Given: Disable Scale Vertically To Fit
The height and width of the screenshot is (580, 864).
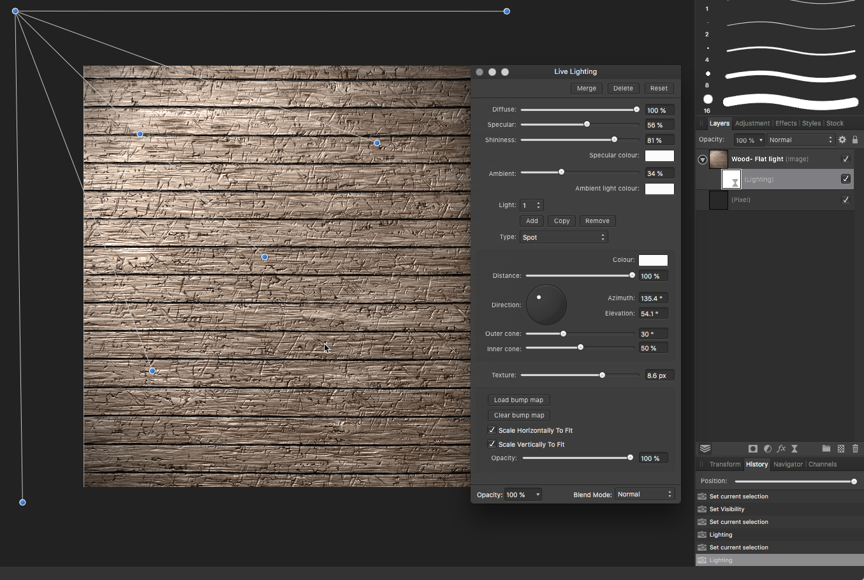Looking at the screenshot, I should (492, 444).
